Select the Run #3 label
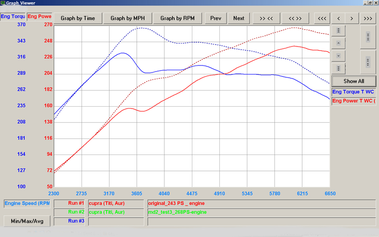This screenshot has height=237, width=379. click(69, 221)
